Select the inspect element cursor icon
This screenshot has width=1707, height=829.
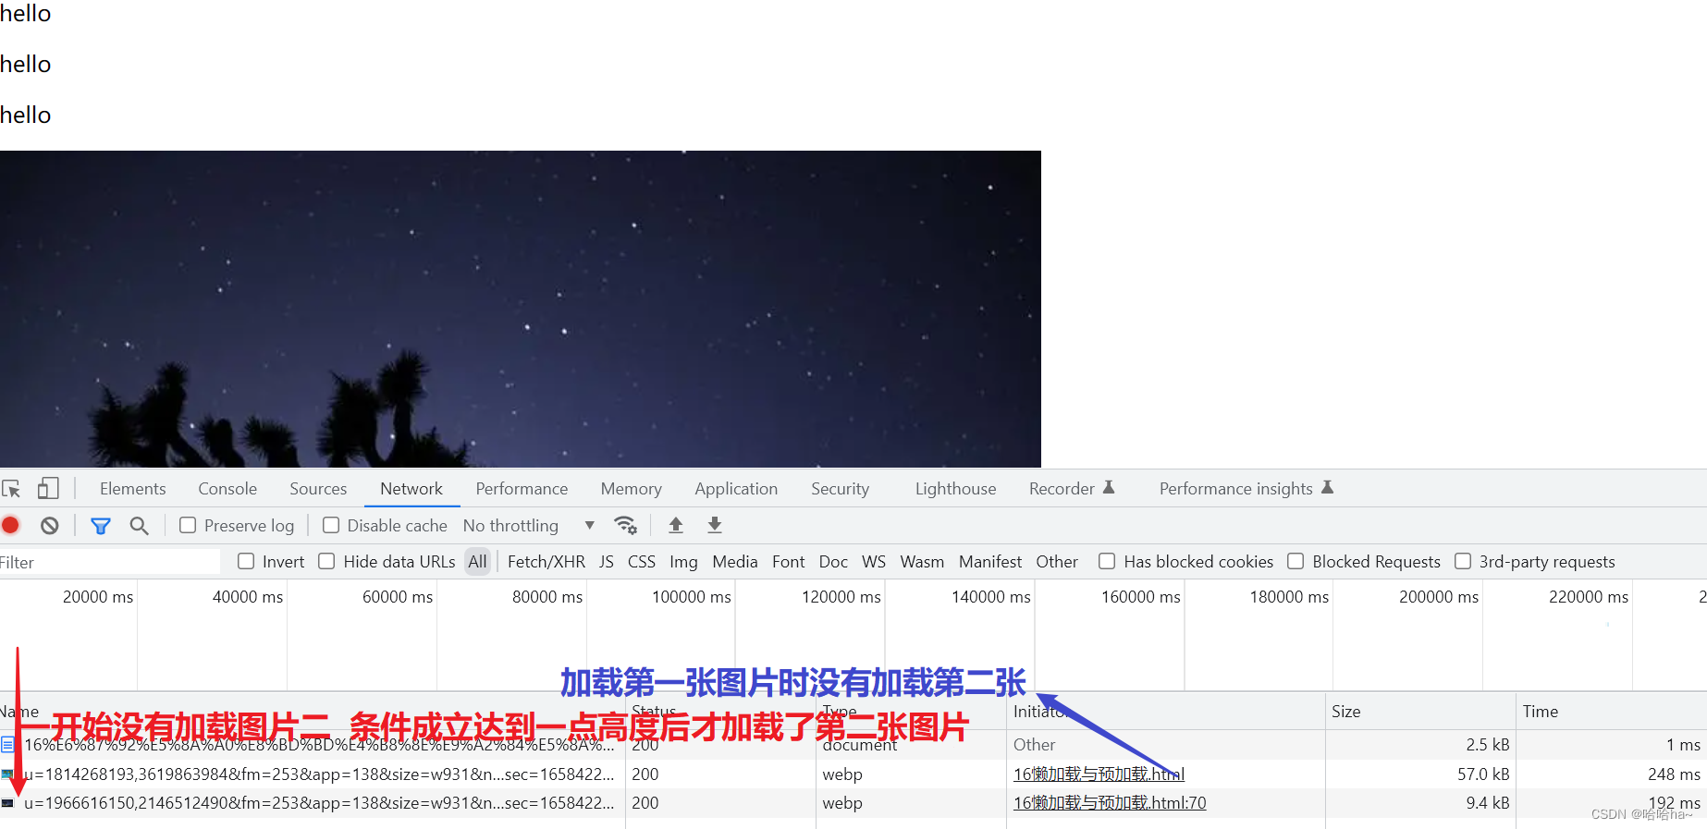[11, 489]
